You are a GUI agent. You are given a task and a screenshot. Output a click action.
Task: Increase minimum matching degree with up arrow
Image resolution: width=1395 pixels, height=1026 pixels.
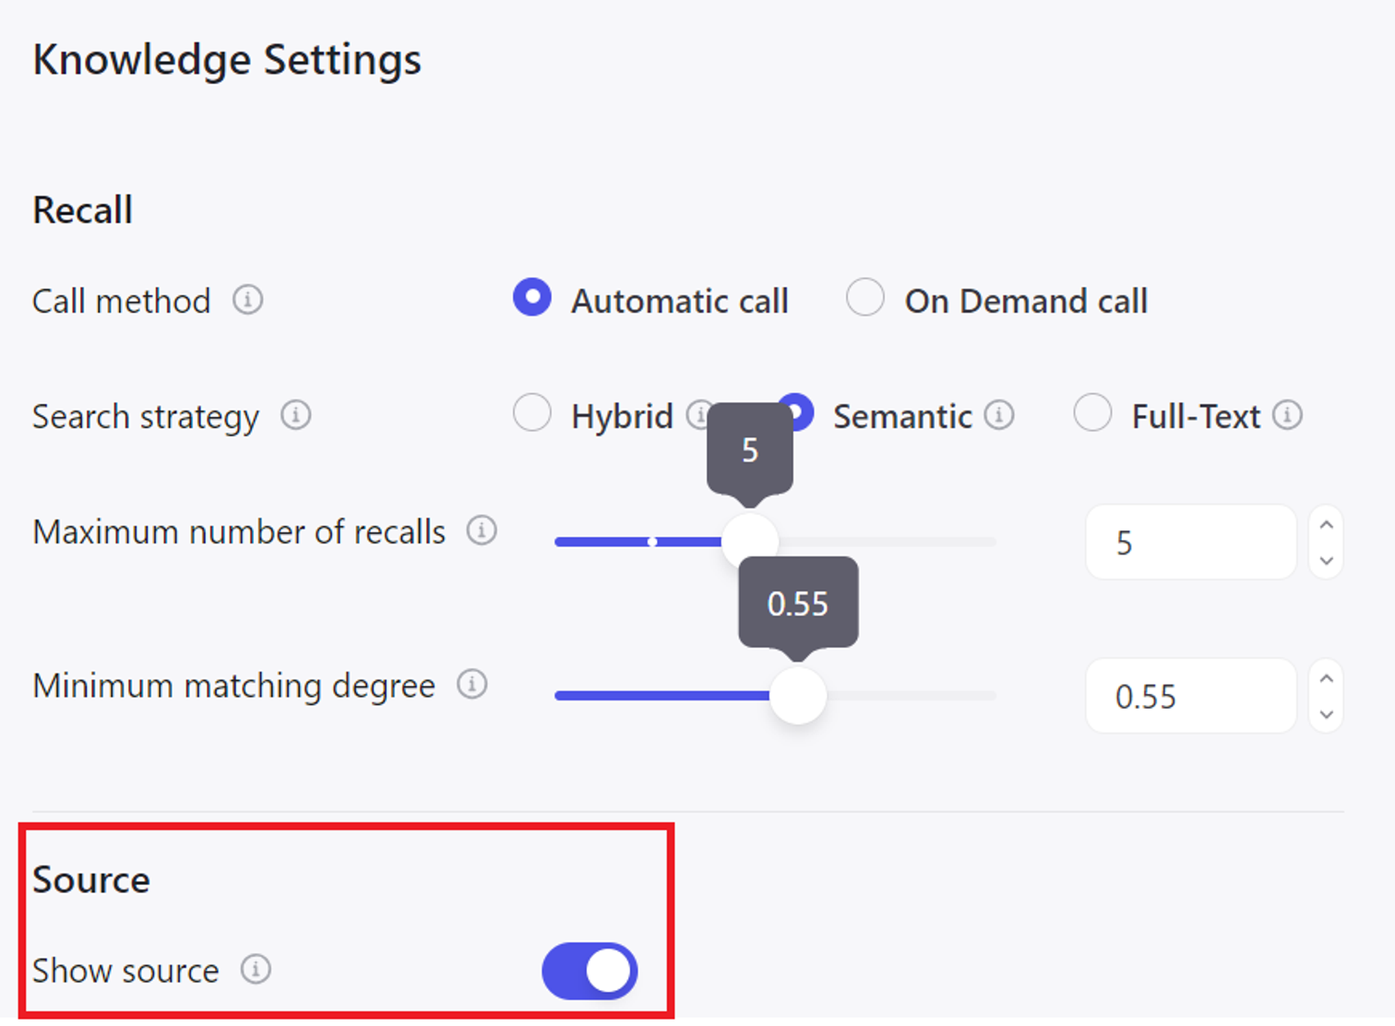(1326, 679)
